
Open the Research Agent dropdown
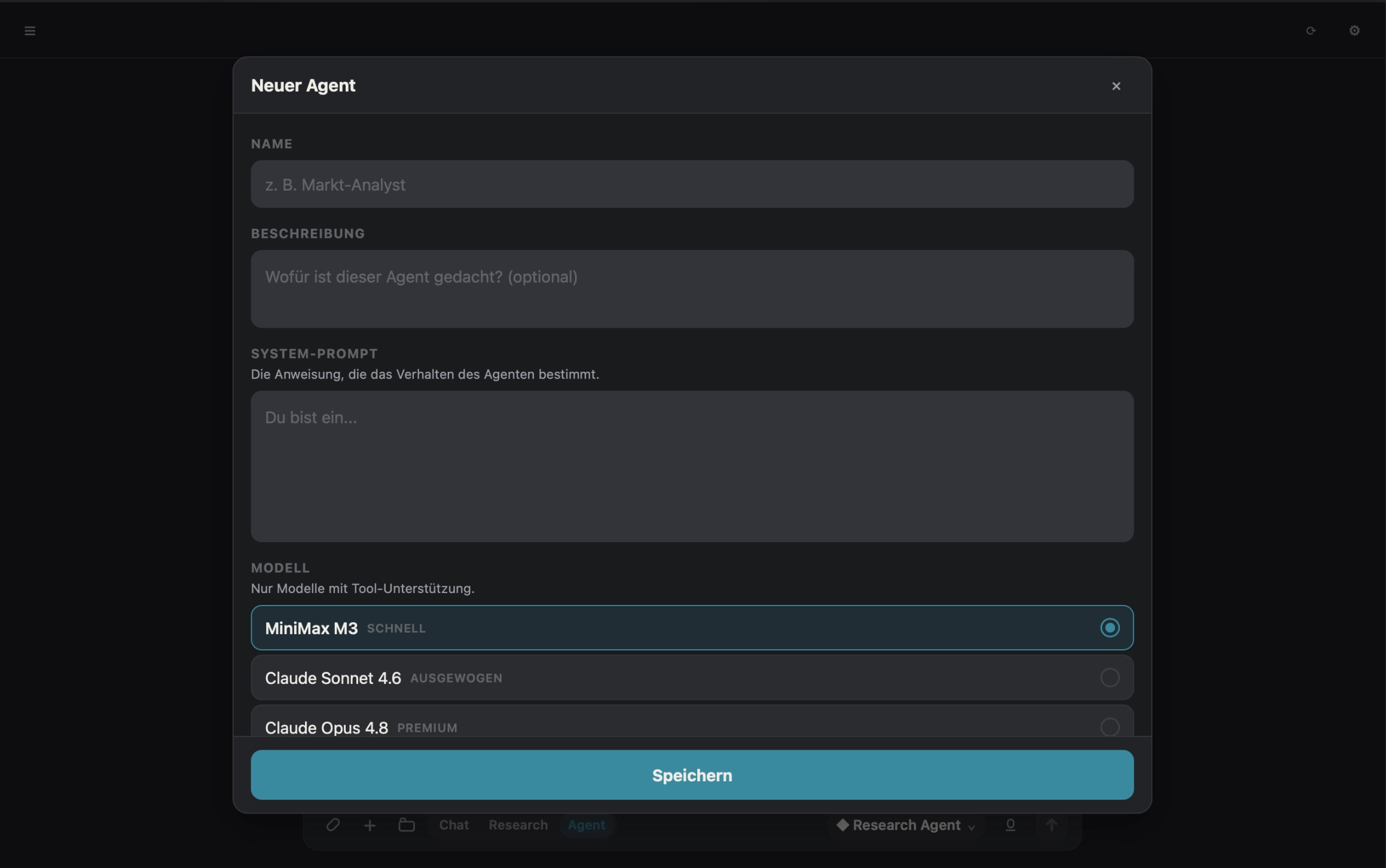[906, 825]
